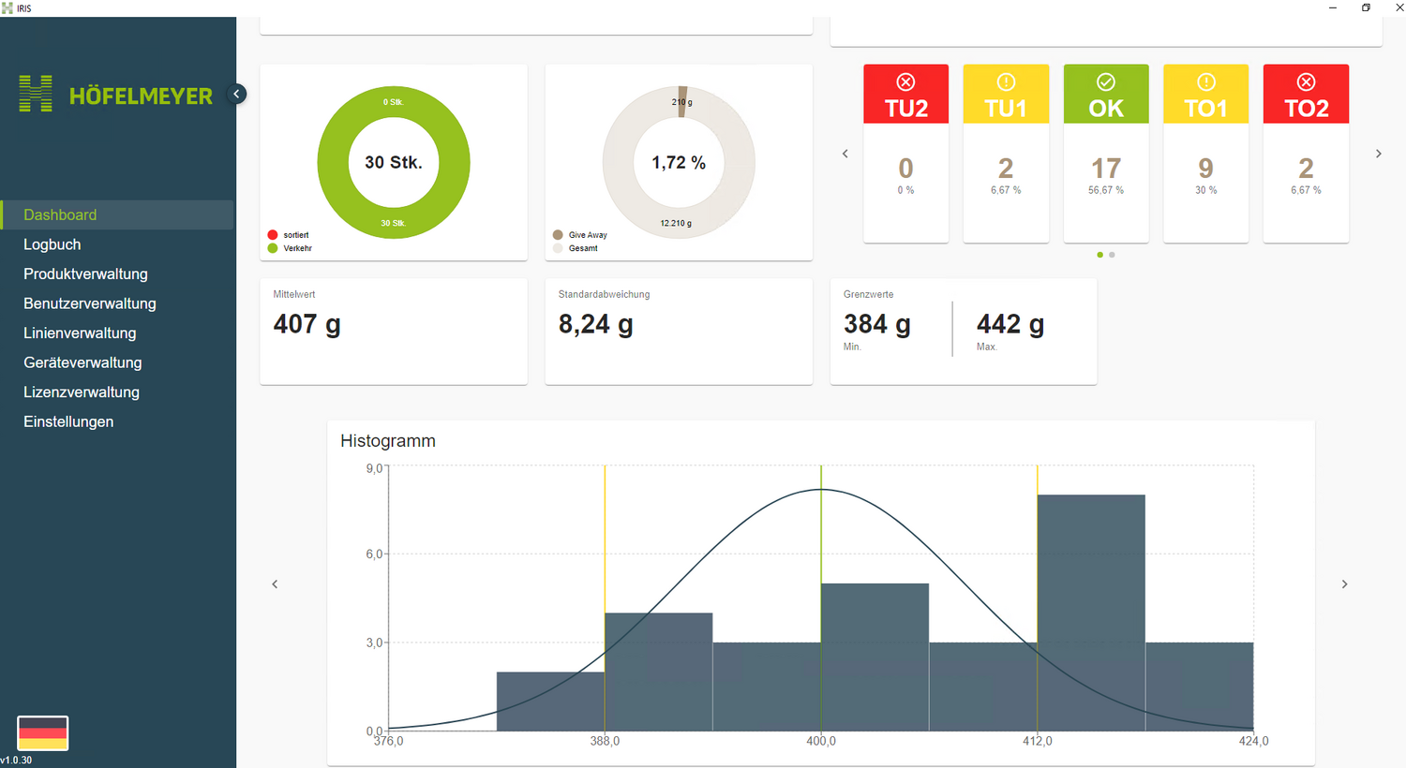Toggle the green 'Verkehr' legend entry
Image resolution: width=1406 pixels, height=768 pixels.
pos(290,248)
